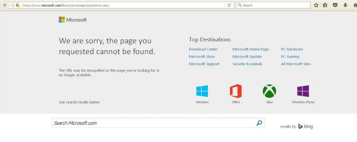Viewport: 357px width, 142px height.
Task: Click the padlock warning icon
Action: pyautogui.click(x=18, y=5)
